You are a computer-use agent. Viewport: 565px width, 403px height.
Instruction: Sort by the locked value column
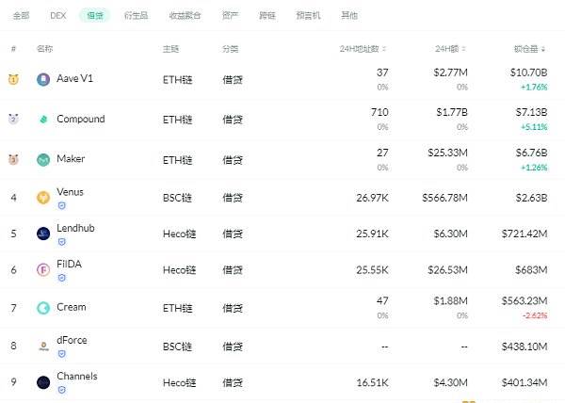[529, 49]
